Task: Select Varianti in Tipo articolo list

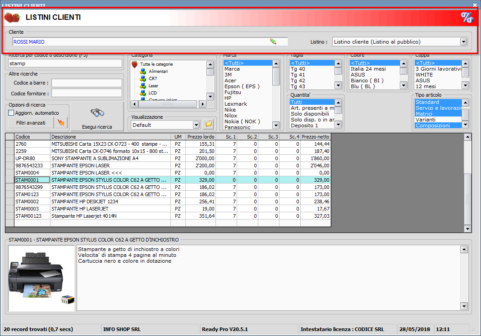Action: [x=438, y=120]
